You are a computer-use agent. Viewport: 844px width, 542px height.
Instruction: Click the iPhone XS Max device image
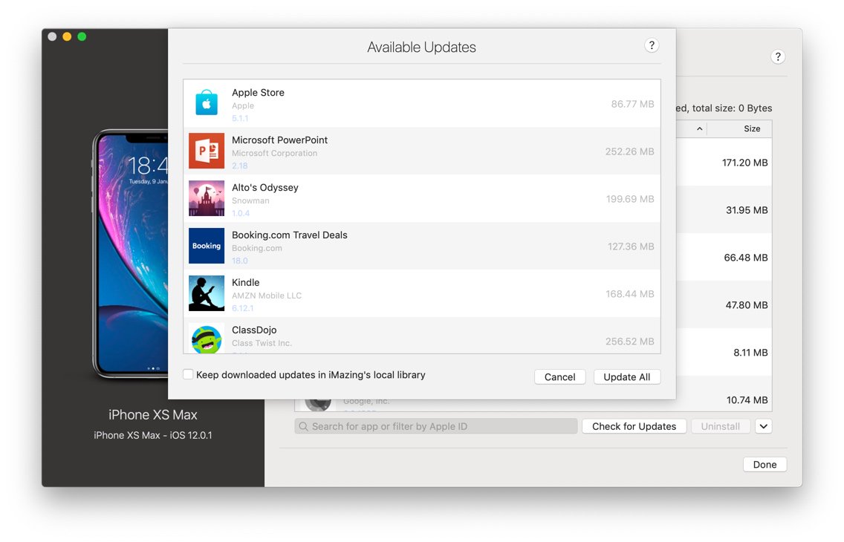130,254
